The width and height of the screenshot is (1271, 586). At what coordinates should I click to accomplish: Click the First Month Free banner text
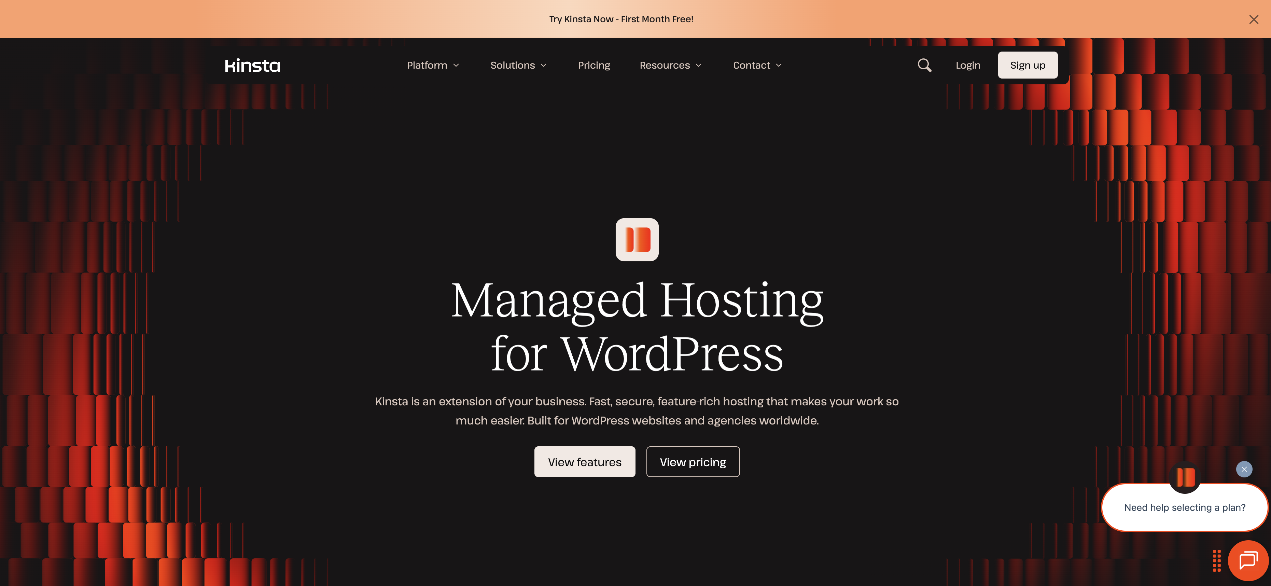click(621, 19)
